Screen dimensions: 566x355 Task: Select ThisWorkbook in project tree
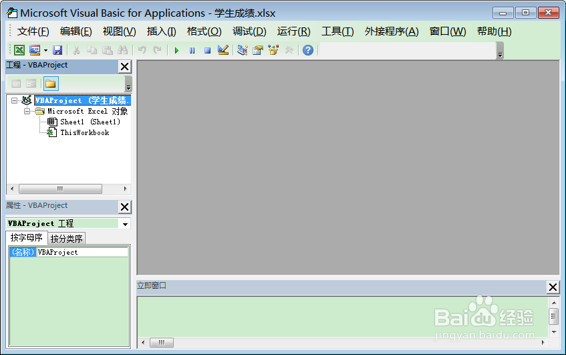click(x=85, y=132)
